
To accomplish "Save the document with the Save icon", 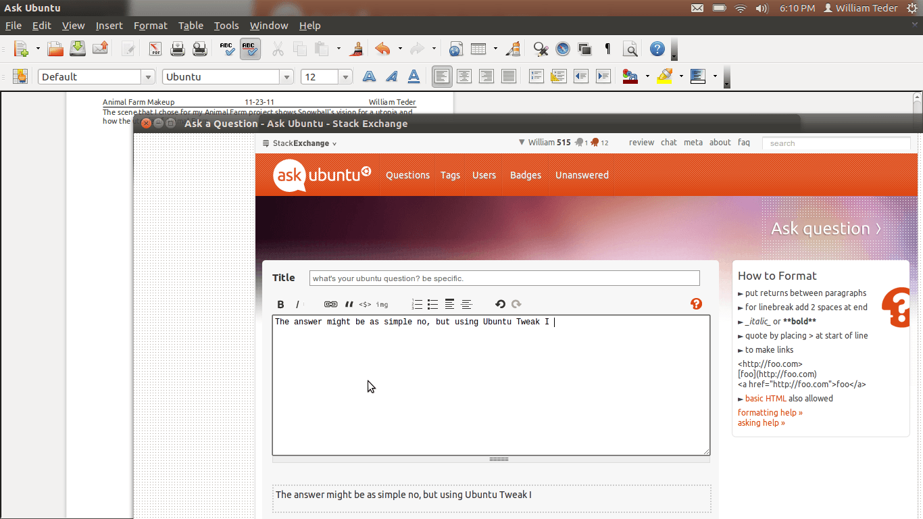I will point(78,49).
